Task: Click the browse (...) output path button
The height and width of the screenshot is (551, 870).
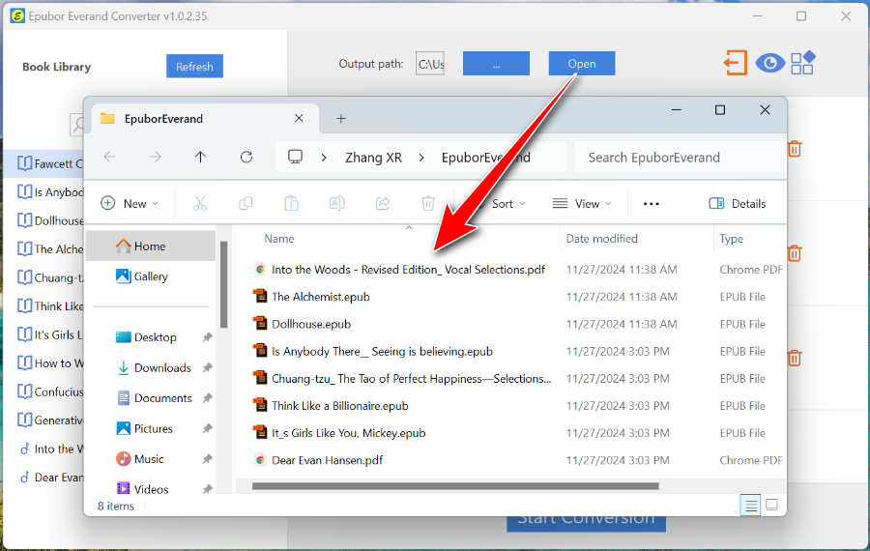Action: 496,63
